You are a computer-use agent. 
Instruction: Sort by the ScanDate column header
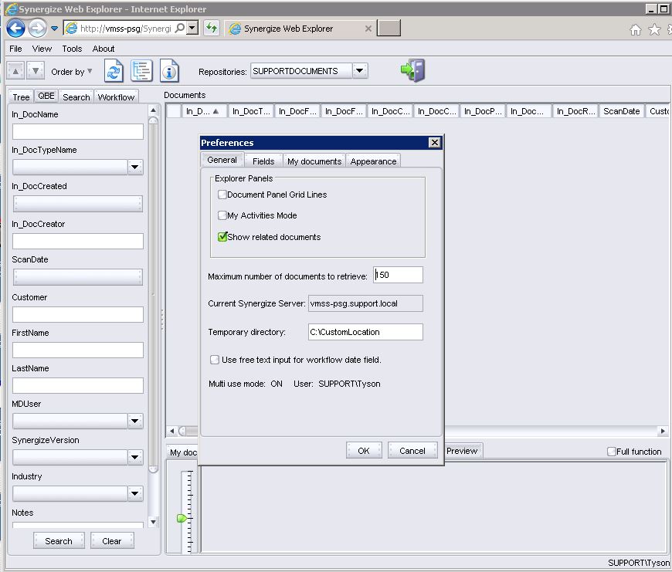coord(622,111)
